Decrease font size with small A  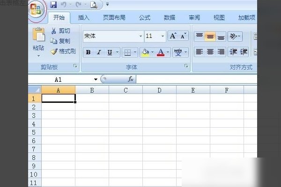(x=183, y=36)
